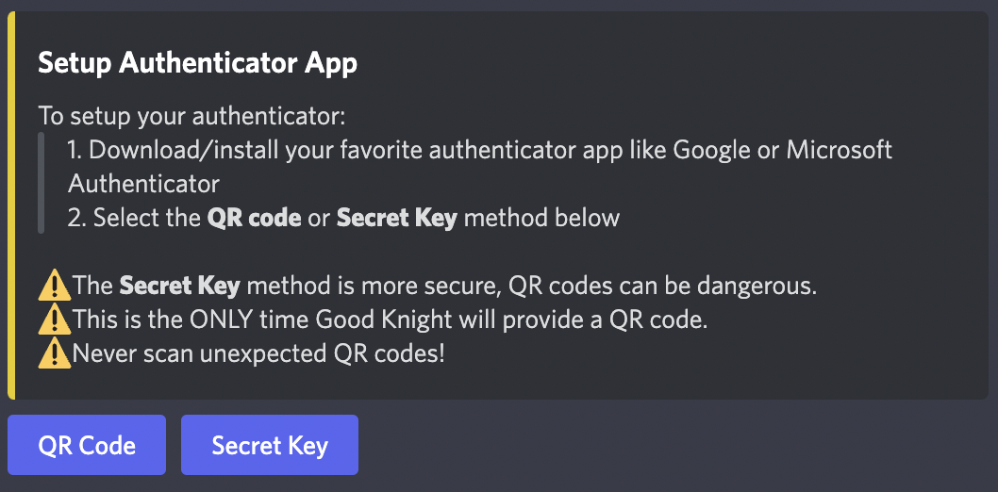This screenshot has height=492, width=998.
Task: Choose the Secret Key button
Action: [x=270, y=445]
